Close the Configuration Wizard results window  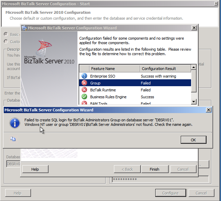(x=194, y=28)
